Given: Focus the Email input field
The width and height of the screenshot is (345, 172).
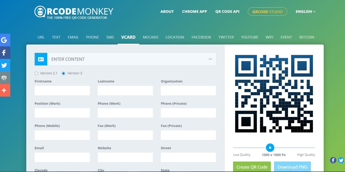Looking at the screenshot, I should click(62, 158).
